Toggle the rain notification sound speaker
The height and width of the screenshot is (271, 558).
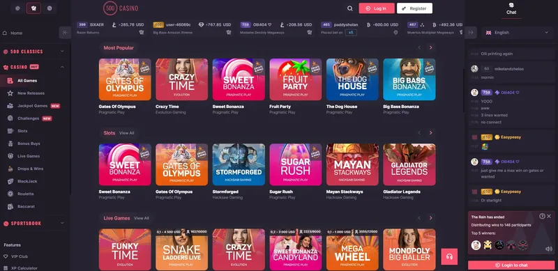(x=548, y=249)
